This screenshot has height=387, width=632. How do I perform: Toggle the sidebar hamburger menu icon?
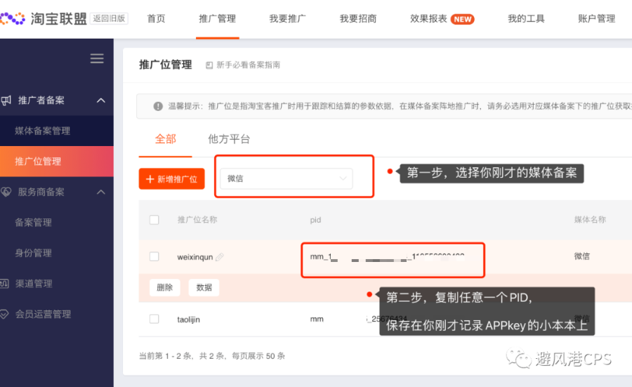click(97, 58)
